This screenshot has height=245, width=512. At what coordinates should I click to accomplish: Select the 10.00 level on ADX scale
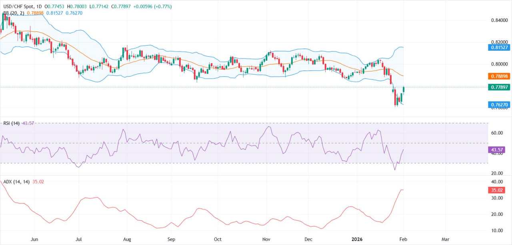coord(497,231)
